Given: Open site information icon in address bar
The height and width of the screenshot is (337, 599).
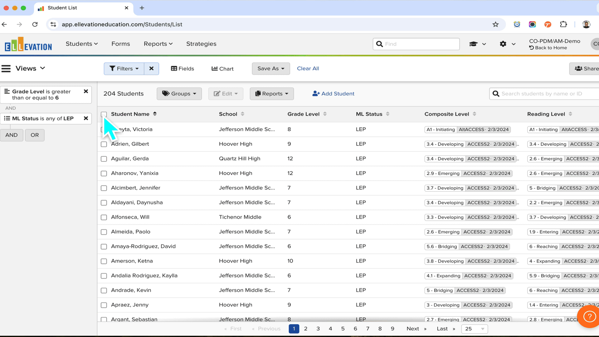Looking at the screenshot, I should click(53, 24).
